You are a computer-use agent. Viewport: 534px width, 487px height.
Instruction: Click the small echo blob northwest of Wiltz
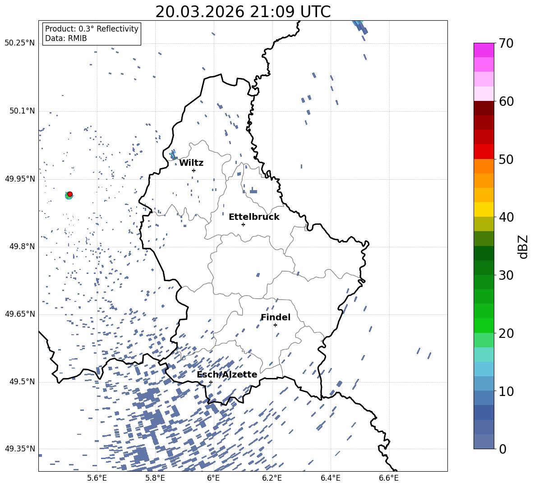click(x=173, y=155)
